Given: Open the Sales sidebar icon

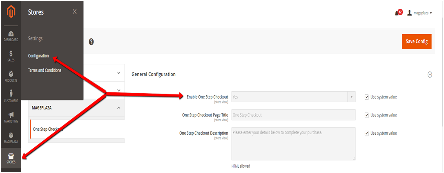Looking at the screenshot, I should pyautogui.click(x=11, y=56).
